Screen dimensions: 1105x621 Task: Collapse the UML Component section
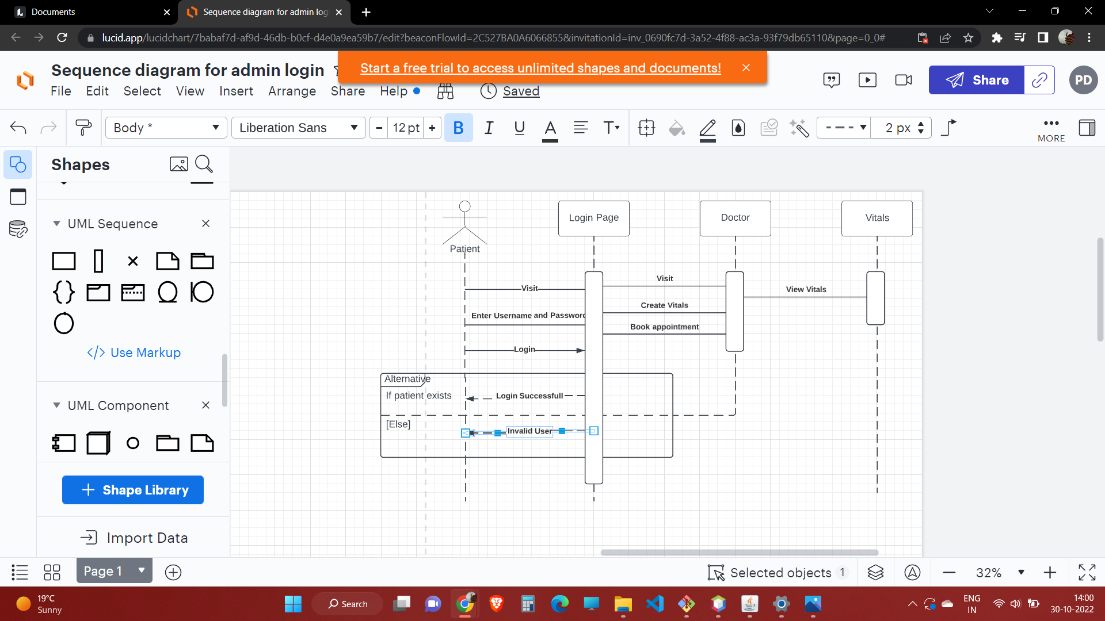[x=56, y=405]
